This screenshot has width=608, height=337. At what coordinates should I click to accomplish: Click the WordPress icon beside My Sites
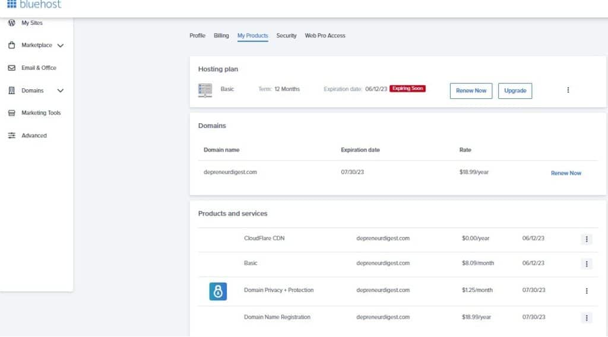(11, 23)
